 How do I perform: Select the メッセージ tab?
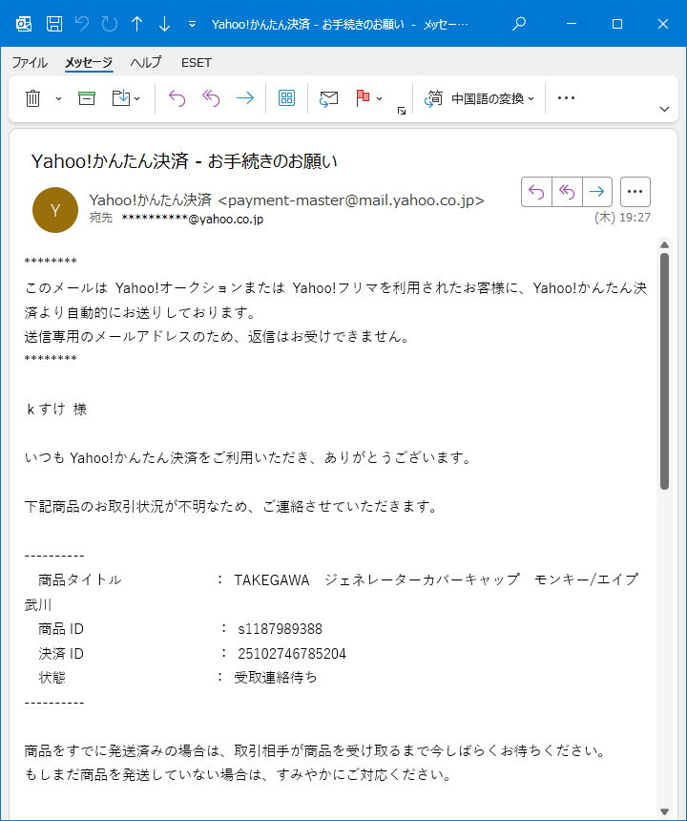point(89,63)
